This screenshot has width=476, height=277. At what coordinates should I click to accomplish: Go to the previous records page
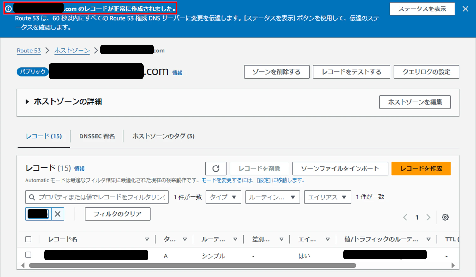click(405, 217)
